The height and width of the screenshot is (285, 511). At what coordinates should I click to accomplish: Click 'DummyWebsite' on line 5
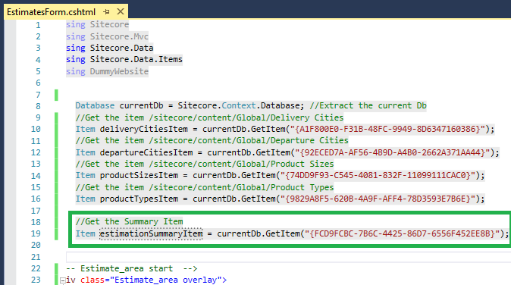(119, 71)
